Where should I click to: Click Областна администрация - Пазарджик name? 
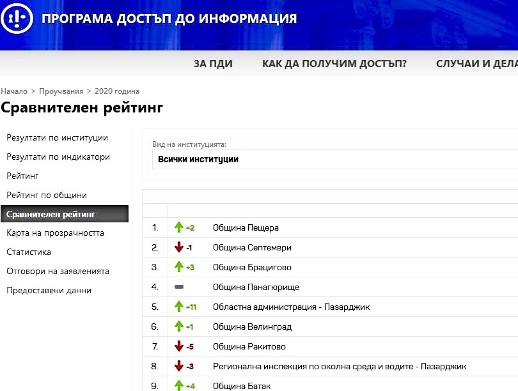(x=292, y=307)
